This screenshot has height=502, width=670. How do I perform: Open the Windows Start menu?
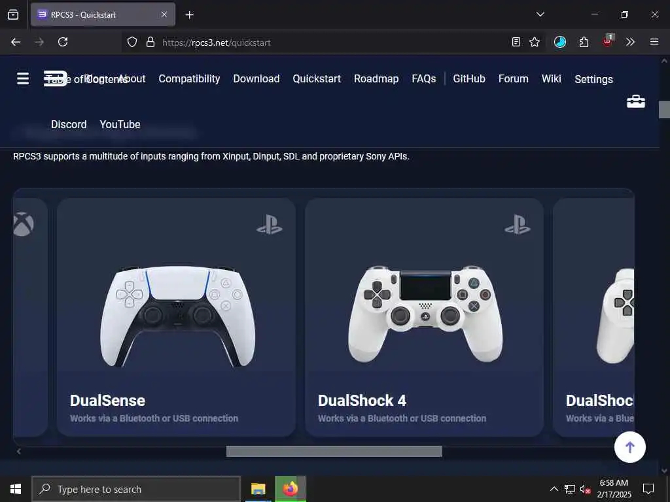(x=16, y=489)
